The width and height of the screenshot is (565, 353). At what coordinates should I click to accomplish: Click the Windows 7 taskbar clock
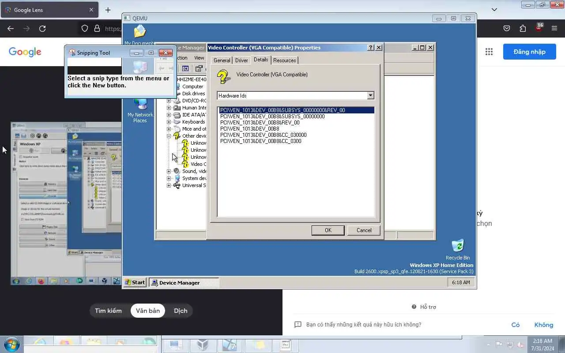[542, 345]
